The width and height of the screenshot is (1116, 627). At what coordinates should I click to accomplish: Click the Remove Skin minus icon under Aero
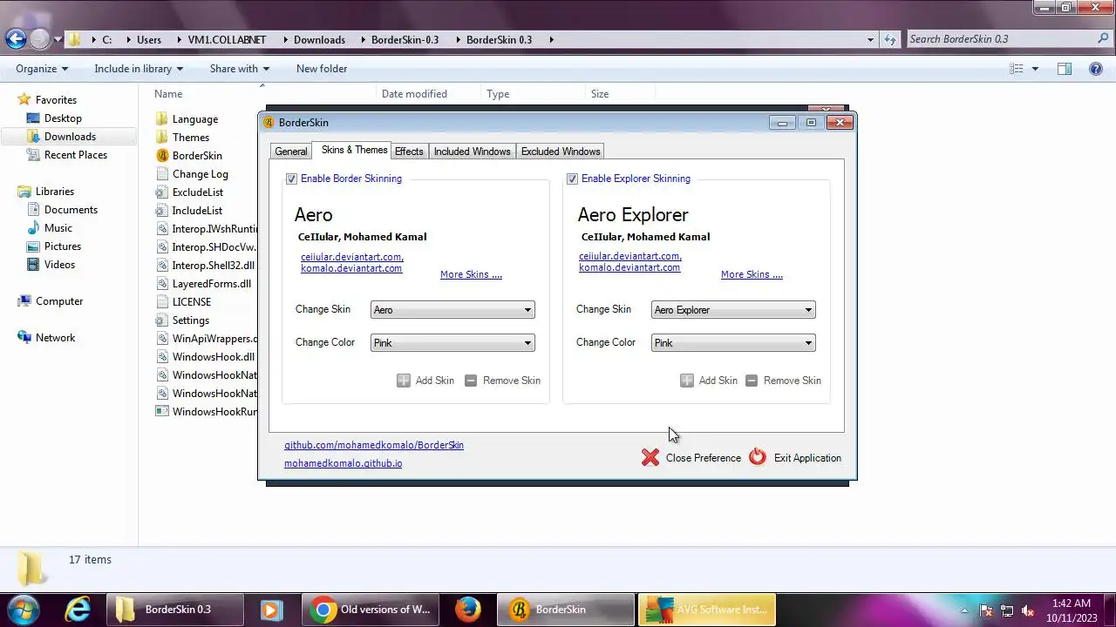pyautogui.click(x=471, y=381)
